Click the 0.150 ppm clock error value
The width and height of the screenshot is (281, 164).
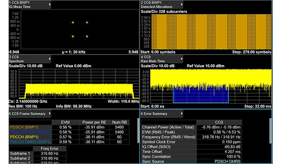tap(231, 142)
